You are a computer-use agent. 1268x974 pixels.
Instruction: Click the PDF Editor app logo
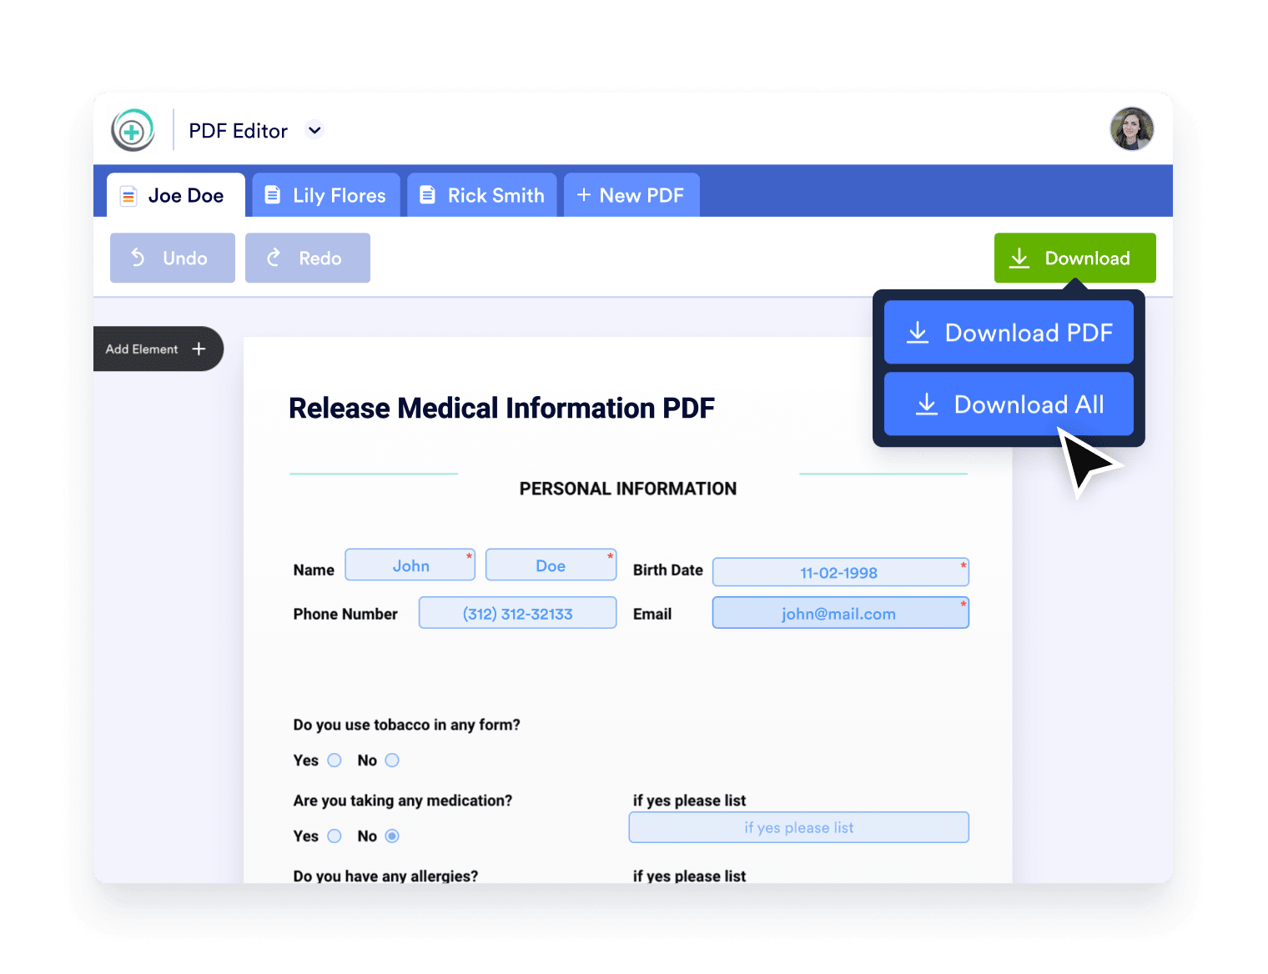click(x=133, y=129)
